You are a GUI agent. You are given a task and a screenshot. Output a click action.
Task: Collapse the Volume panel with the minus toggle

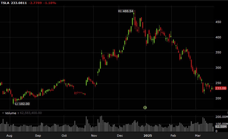click(x=3, y=113)
